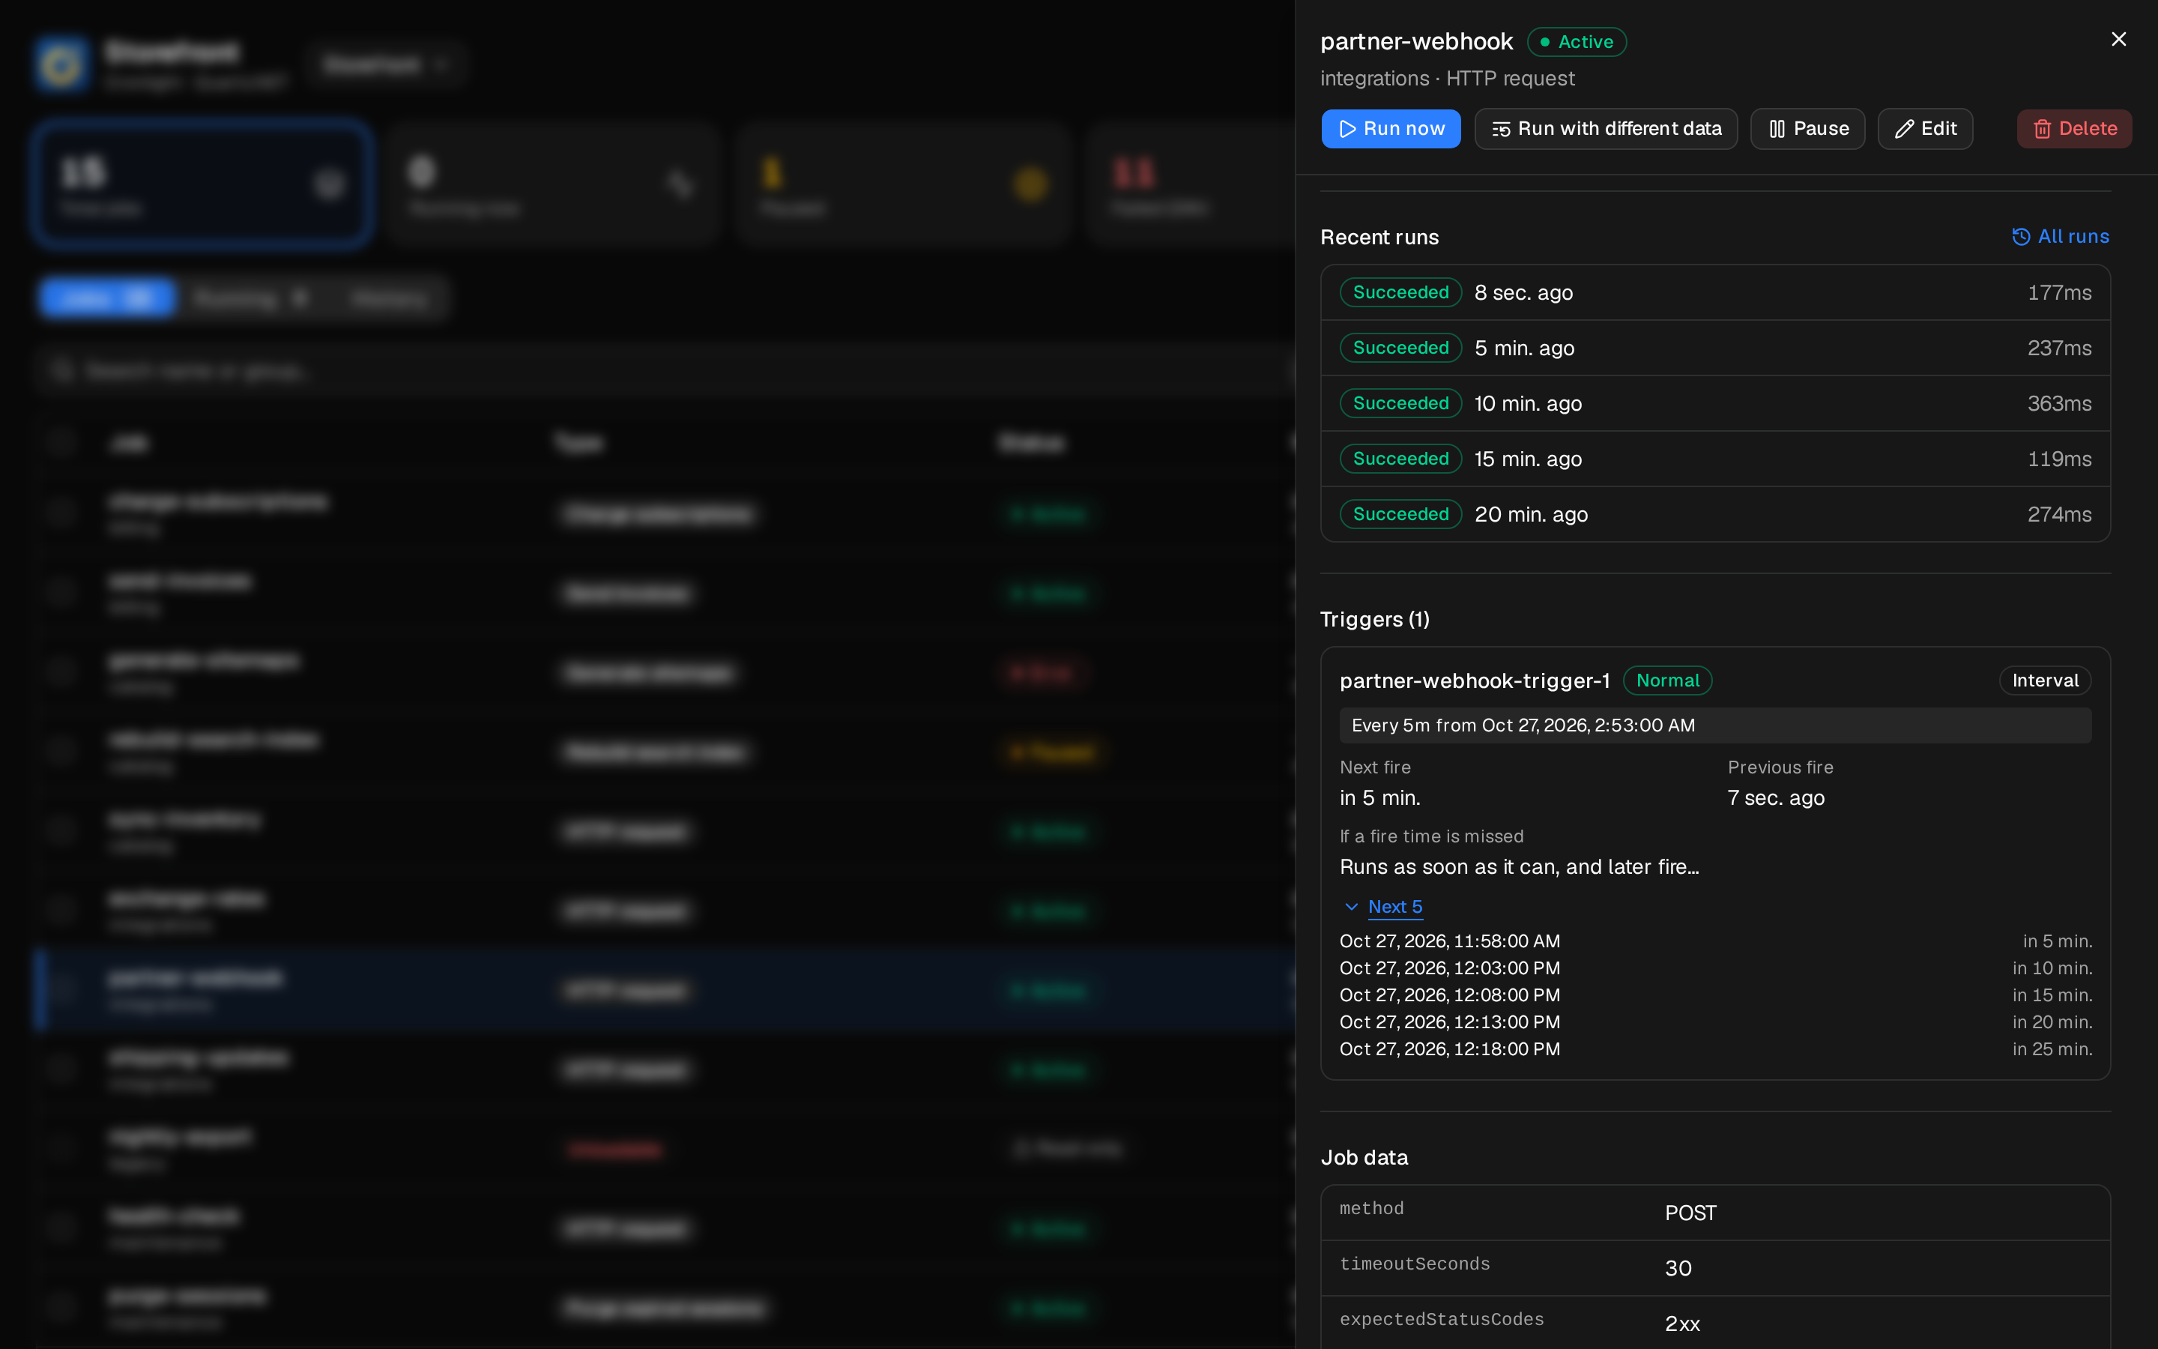Screen dimensions: 2158x1349
Task: Open the run from 15 min. ago
Action: (1715, 459)
